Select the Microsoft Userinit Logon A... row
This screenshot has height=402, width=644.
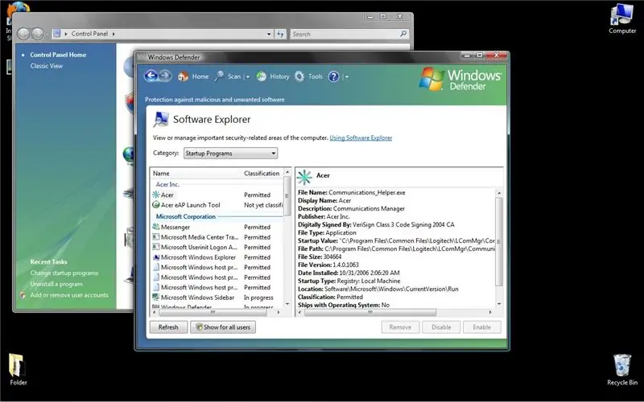[217, 247]
